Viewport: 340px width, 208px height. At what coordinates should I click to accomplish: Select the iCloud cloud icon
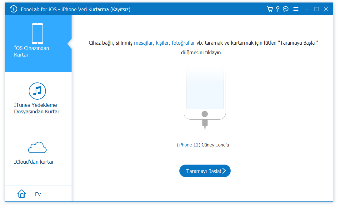[x=37, y=148]
